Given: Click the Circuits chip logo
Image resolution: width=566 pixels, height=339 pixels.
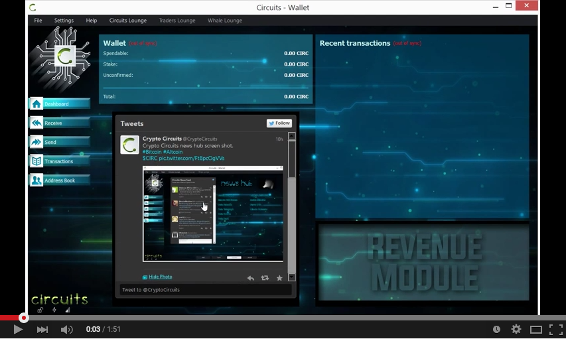Looking at the screenshot, I should [x=64, y=56].
